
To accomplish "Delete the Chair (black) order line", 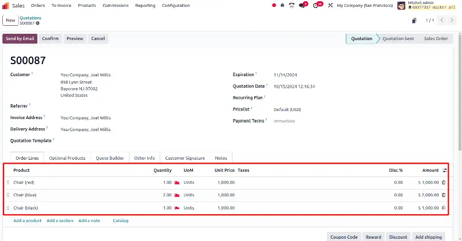I will pos(444,208).
